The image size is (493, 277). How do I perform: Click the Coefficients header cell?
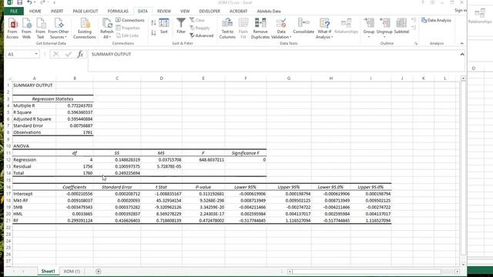[x=75, y=187]
